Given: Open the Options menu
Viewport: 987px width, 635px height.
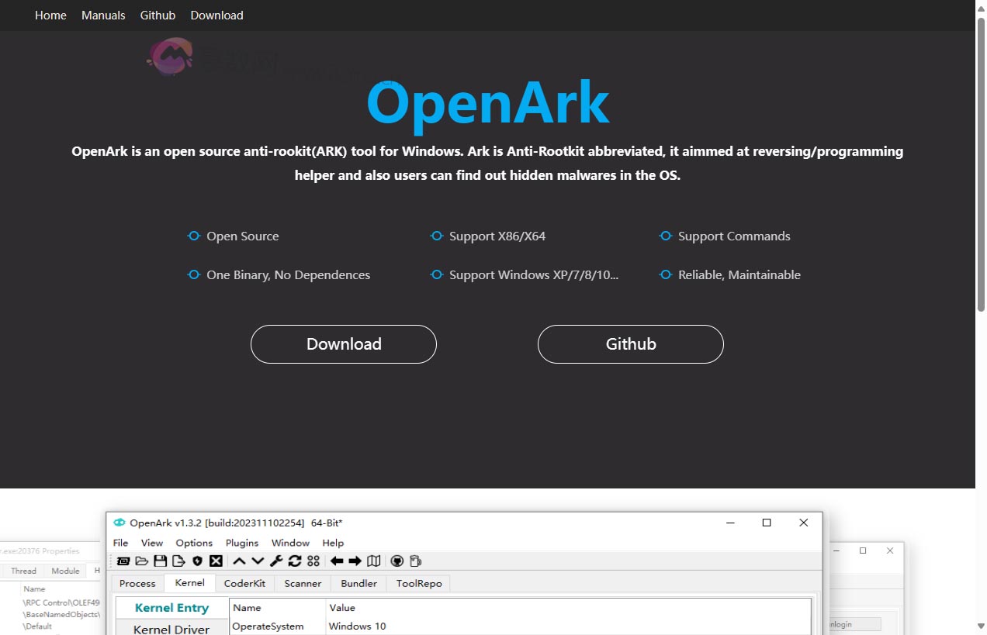Looking at the screenshot, I should [193, 543].
